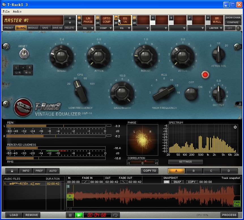The image size is (244, 220).
Task: Open the snapshot COPY dropdown
Action: (x=192, y=182)
